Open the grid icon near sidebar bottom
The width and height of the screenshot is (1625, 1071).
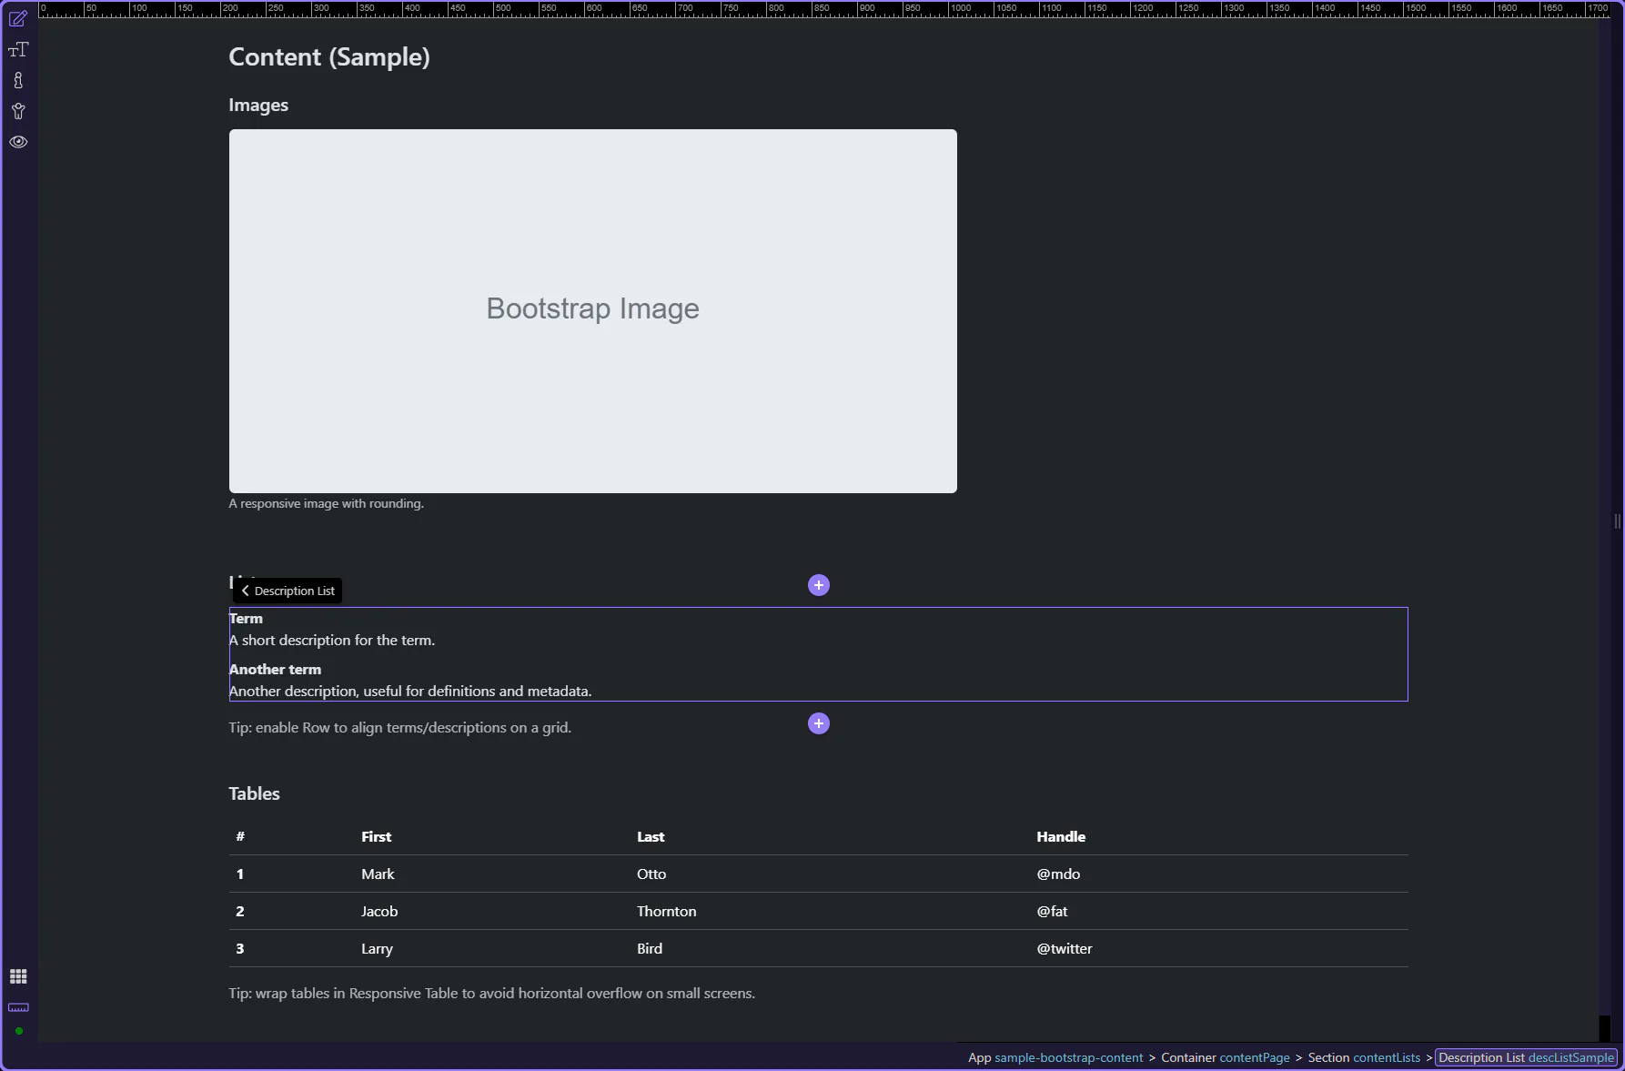(18, 976)
